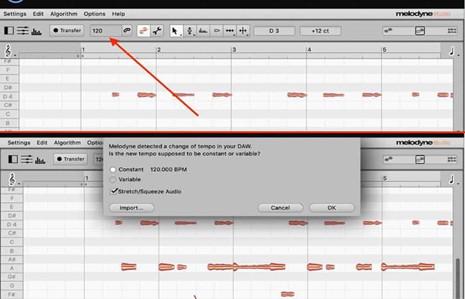Open the wrench assignment mode icon

[x=157, y=31]
